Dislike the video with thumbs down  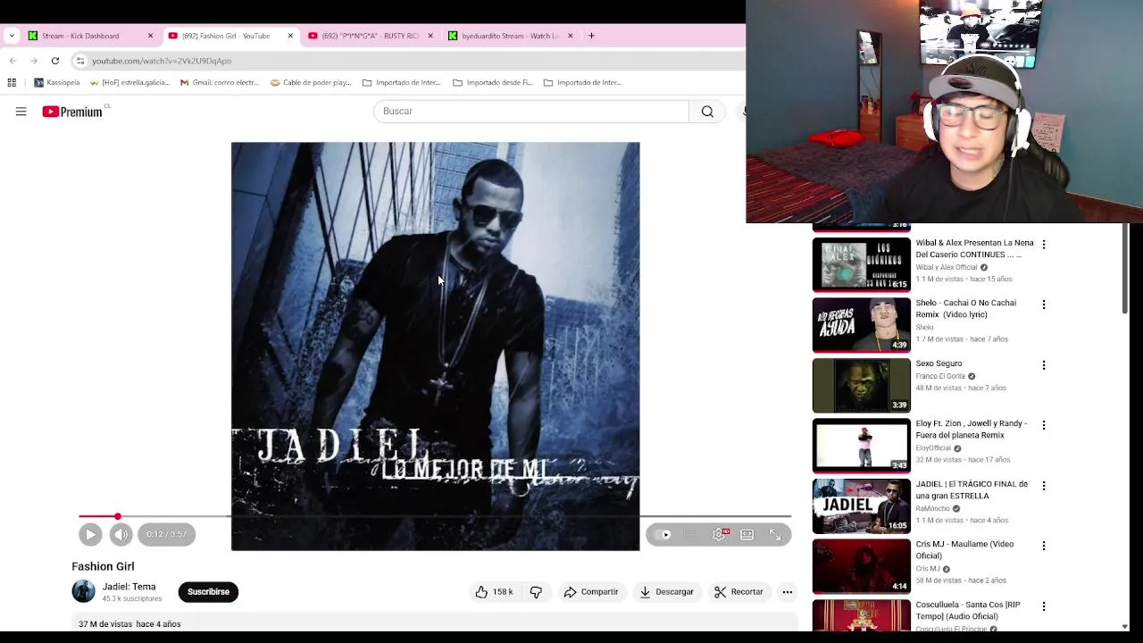point(536,592)
